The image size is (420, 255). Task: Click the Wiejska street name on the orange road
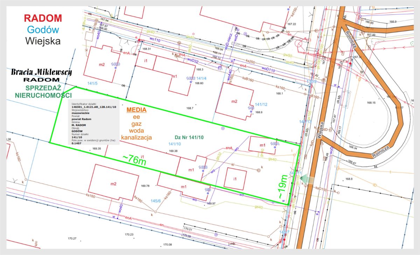[320, 133]
